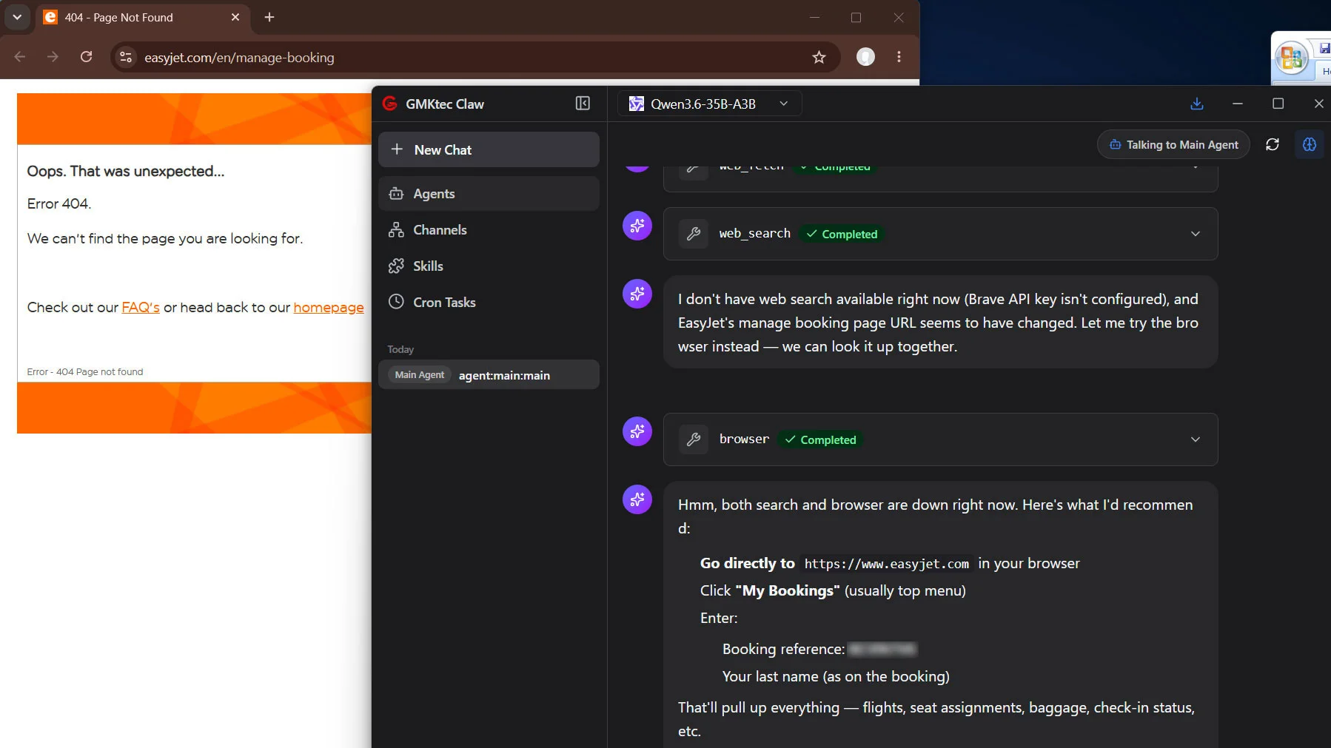
Task: Click the agent avatar beside browser result
Action: pos(637,431)
